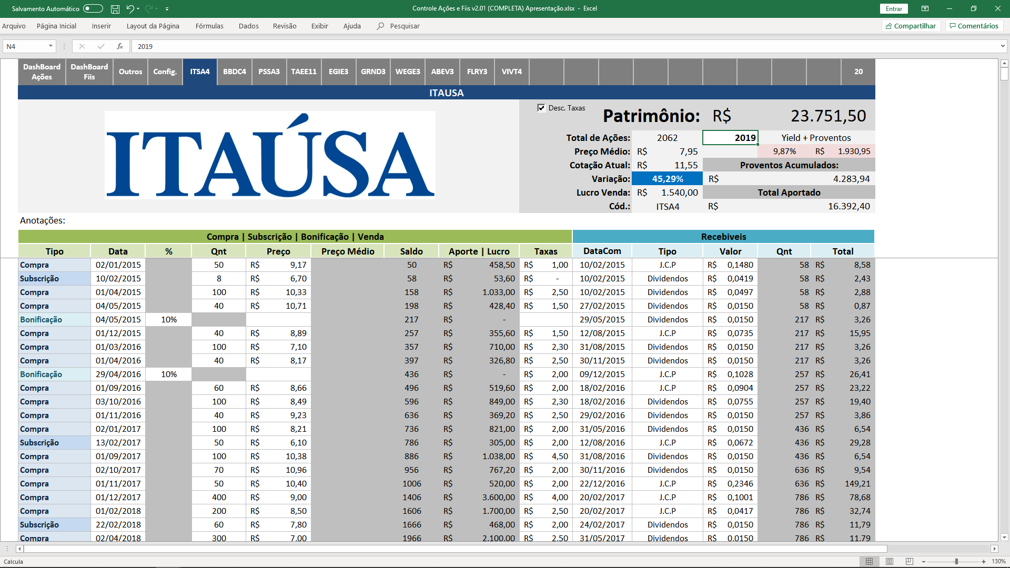This screenshot has height=568, width=1010.
Task: Select the PSSA3 stock tab
Action: point(269,72)
